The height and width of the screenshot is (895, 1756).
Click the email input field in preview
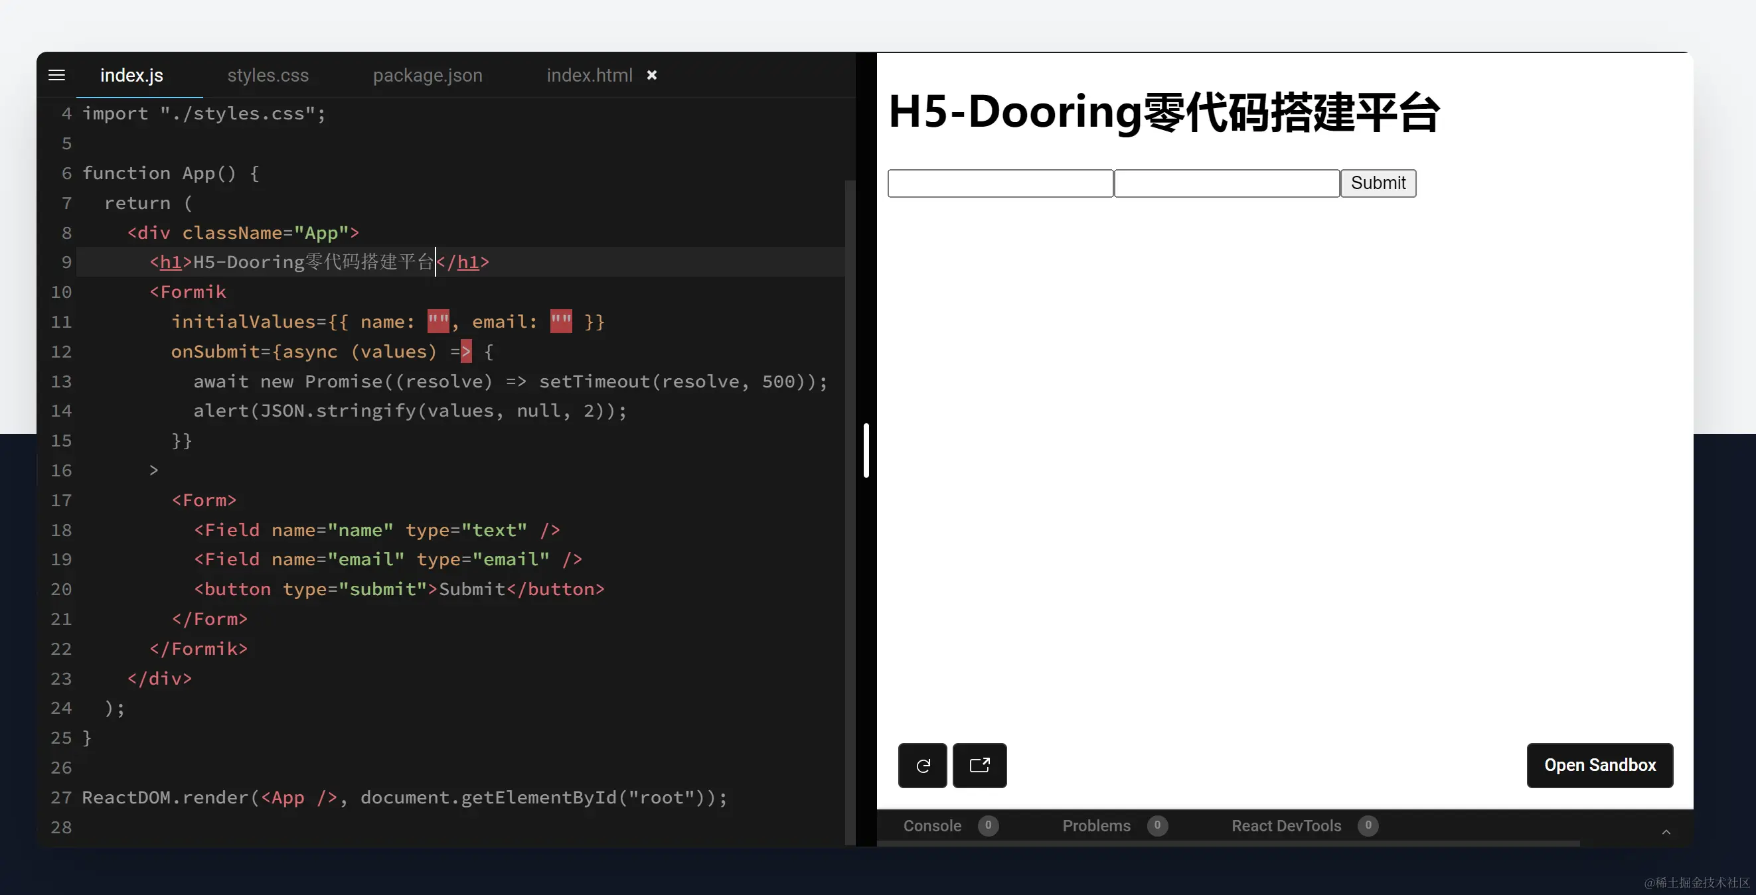[x=1226, y=183]
